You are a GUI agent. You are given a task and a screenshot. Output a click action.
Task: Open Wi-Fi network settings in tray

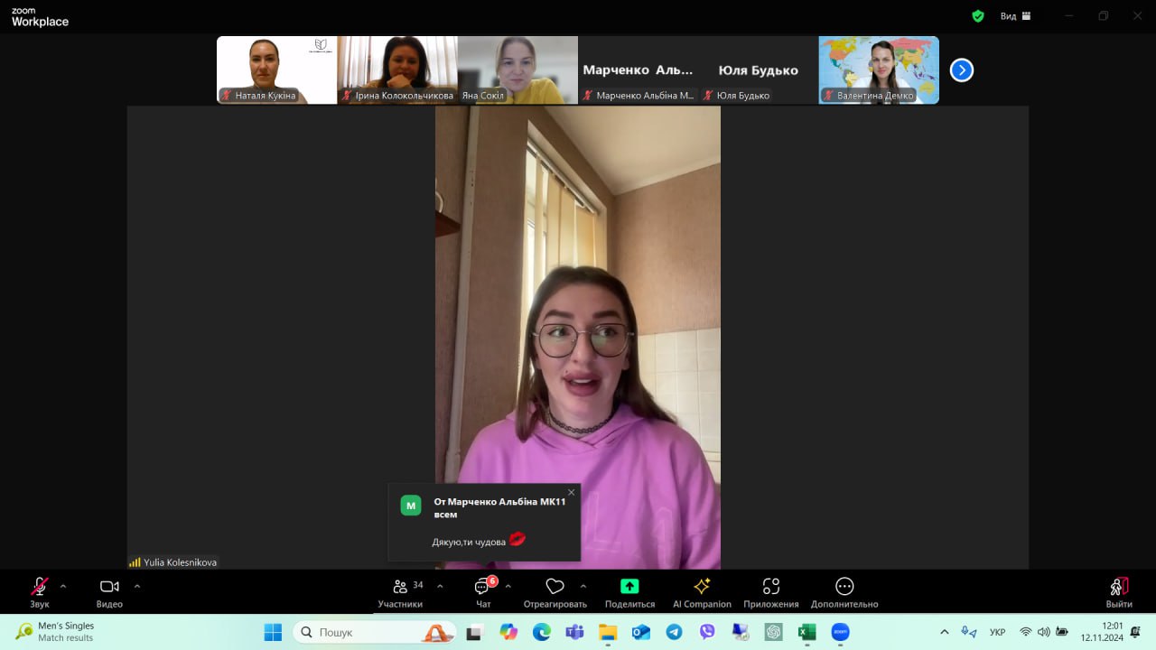(1025, 632)
